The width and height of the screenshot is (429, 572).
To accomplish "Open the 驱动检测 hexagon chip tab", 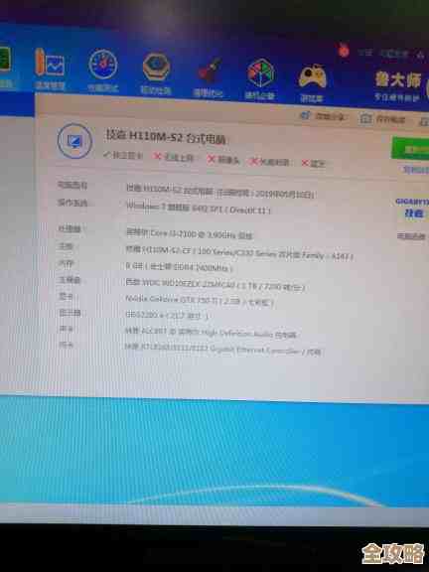I will point(156,74).
